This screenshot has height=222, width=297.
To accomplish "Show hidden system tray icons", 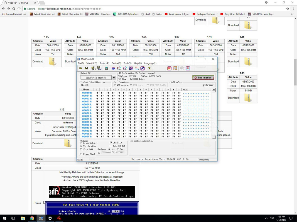I will 266,218.
